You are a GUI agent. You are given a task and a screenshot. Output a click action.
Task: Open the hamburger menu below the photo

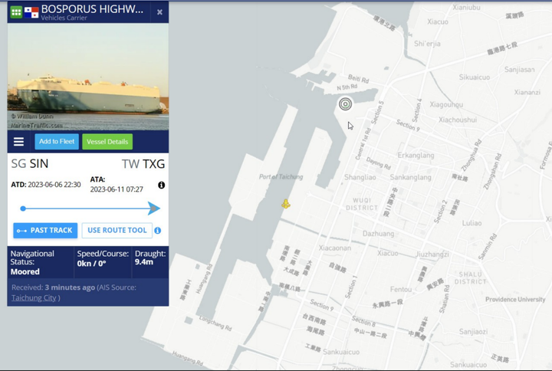click(18, 142)
